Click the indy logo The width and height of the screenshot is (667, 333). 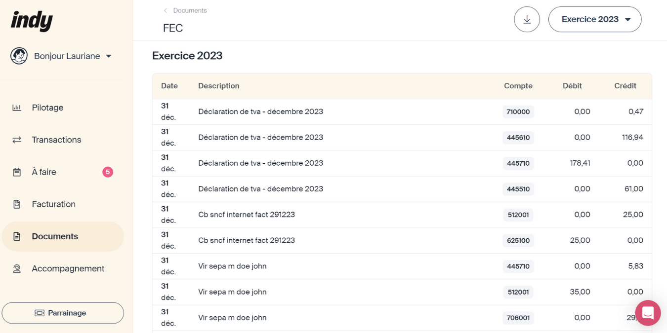point(32,21)
